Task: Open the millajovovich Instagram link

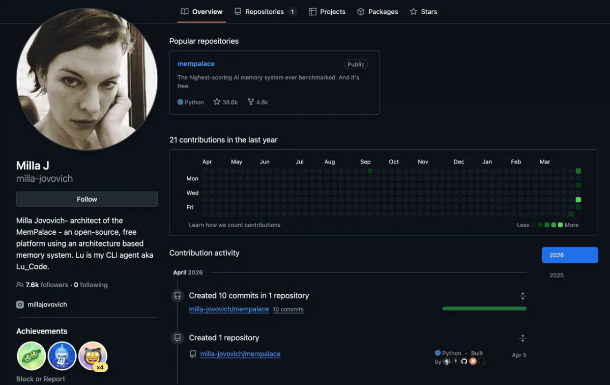Action: [47, 305]
